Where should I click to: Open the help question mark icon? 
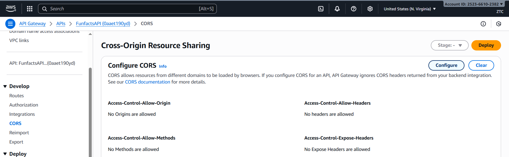[x=354, y=9]
